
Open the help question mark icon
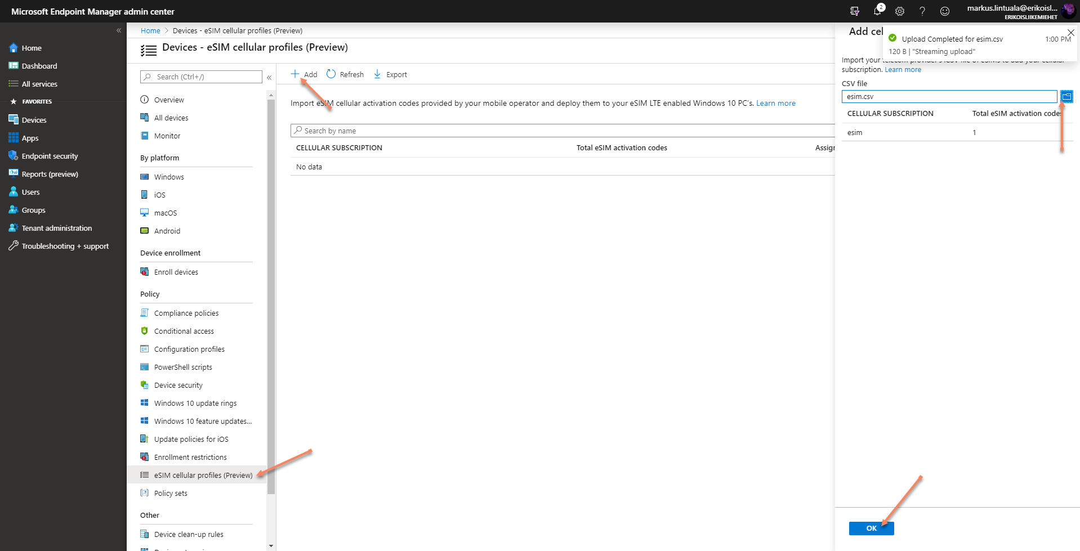click(922, 11)
